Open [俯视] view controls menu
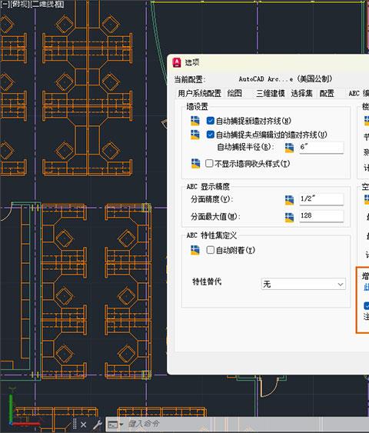This screenshot has width=369, height=433. coord(19,4)
